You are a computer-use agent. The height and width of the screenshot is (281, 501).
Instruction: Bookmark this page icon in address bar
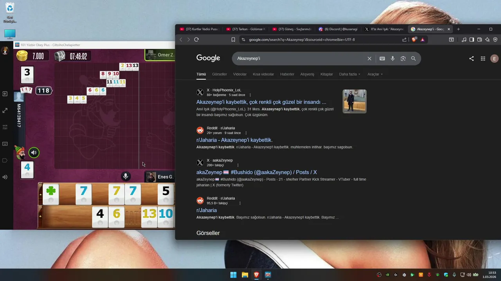pos(233,39)
